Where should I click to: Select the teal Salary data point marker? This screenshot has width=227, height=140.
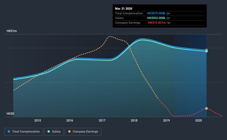click(207, 51)
